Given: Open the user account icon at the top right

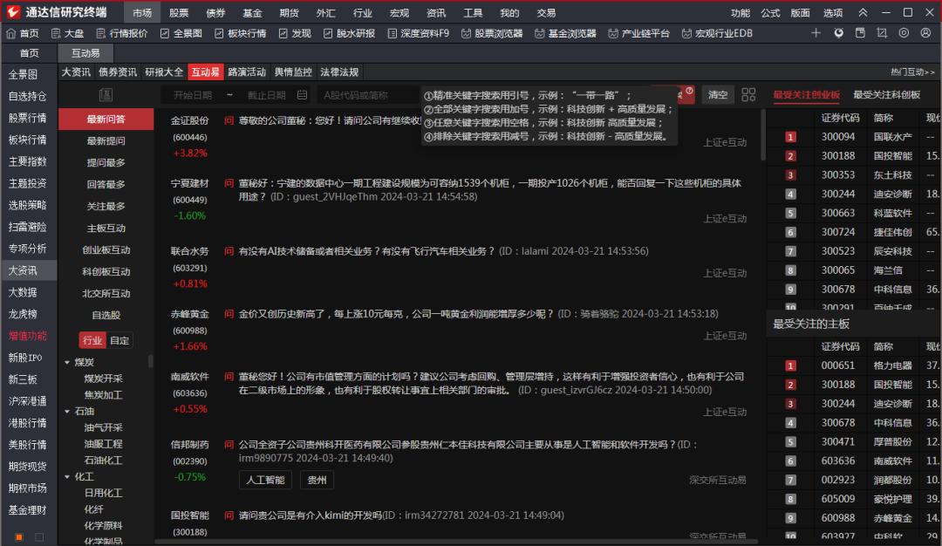Looking at the screenshot, I should coord(925,33).
